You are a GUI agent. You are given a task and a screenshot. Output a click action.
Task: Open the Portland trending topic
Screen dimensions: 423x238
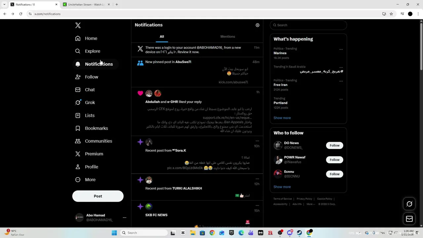coord(281,103)
